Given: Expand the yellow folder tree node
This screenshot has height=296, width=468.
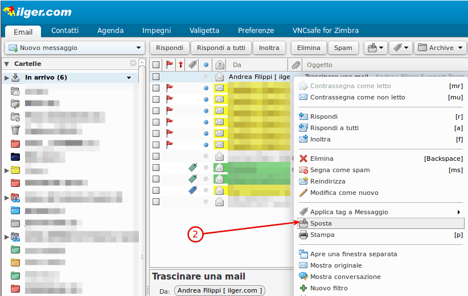Looking at the screenshot, I should pyautogui.click(x=7, y=170).
